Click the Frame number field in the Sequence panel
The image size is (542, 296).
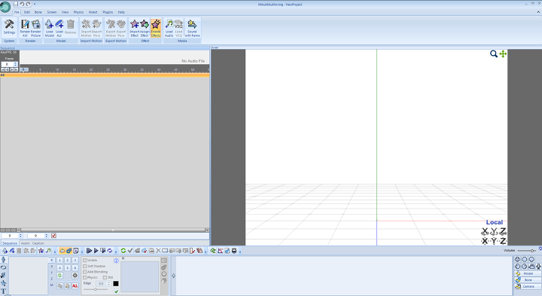tap(7, 64)
